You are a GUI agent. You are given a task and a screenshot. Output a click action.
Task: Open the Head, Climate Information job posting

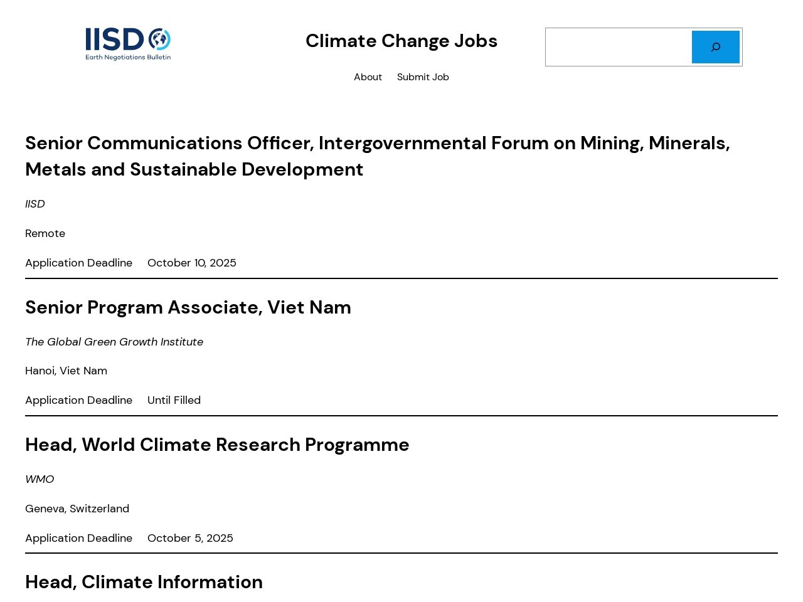(x=144, y=582)
